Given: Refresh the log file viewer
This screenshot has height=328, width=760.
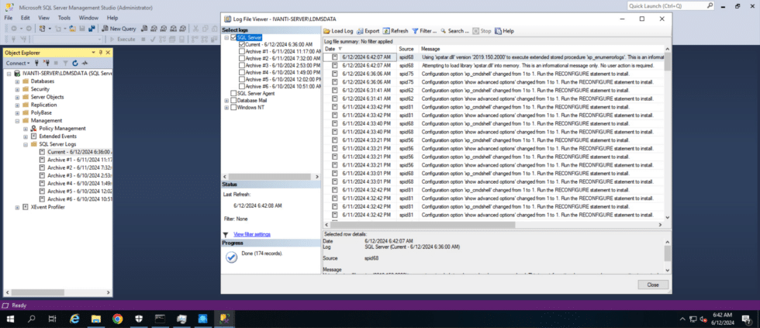Looking at the screenshot, I should click(x=396, y=31).
